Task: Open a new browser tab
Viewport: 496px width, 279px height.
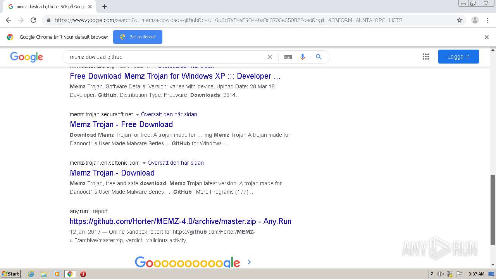Action: [x=105, y=7]
